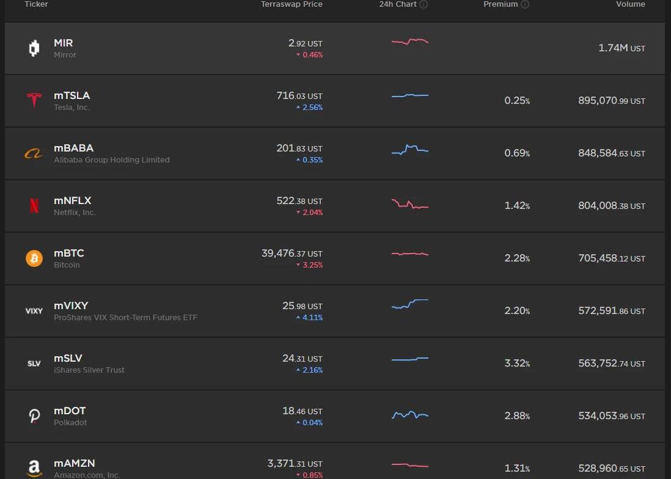This screenshot has height=479, width=671.
Task: Select the mVIXY 24h chart thumbnail
Action: [409, 304]
